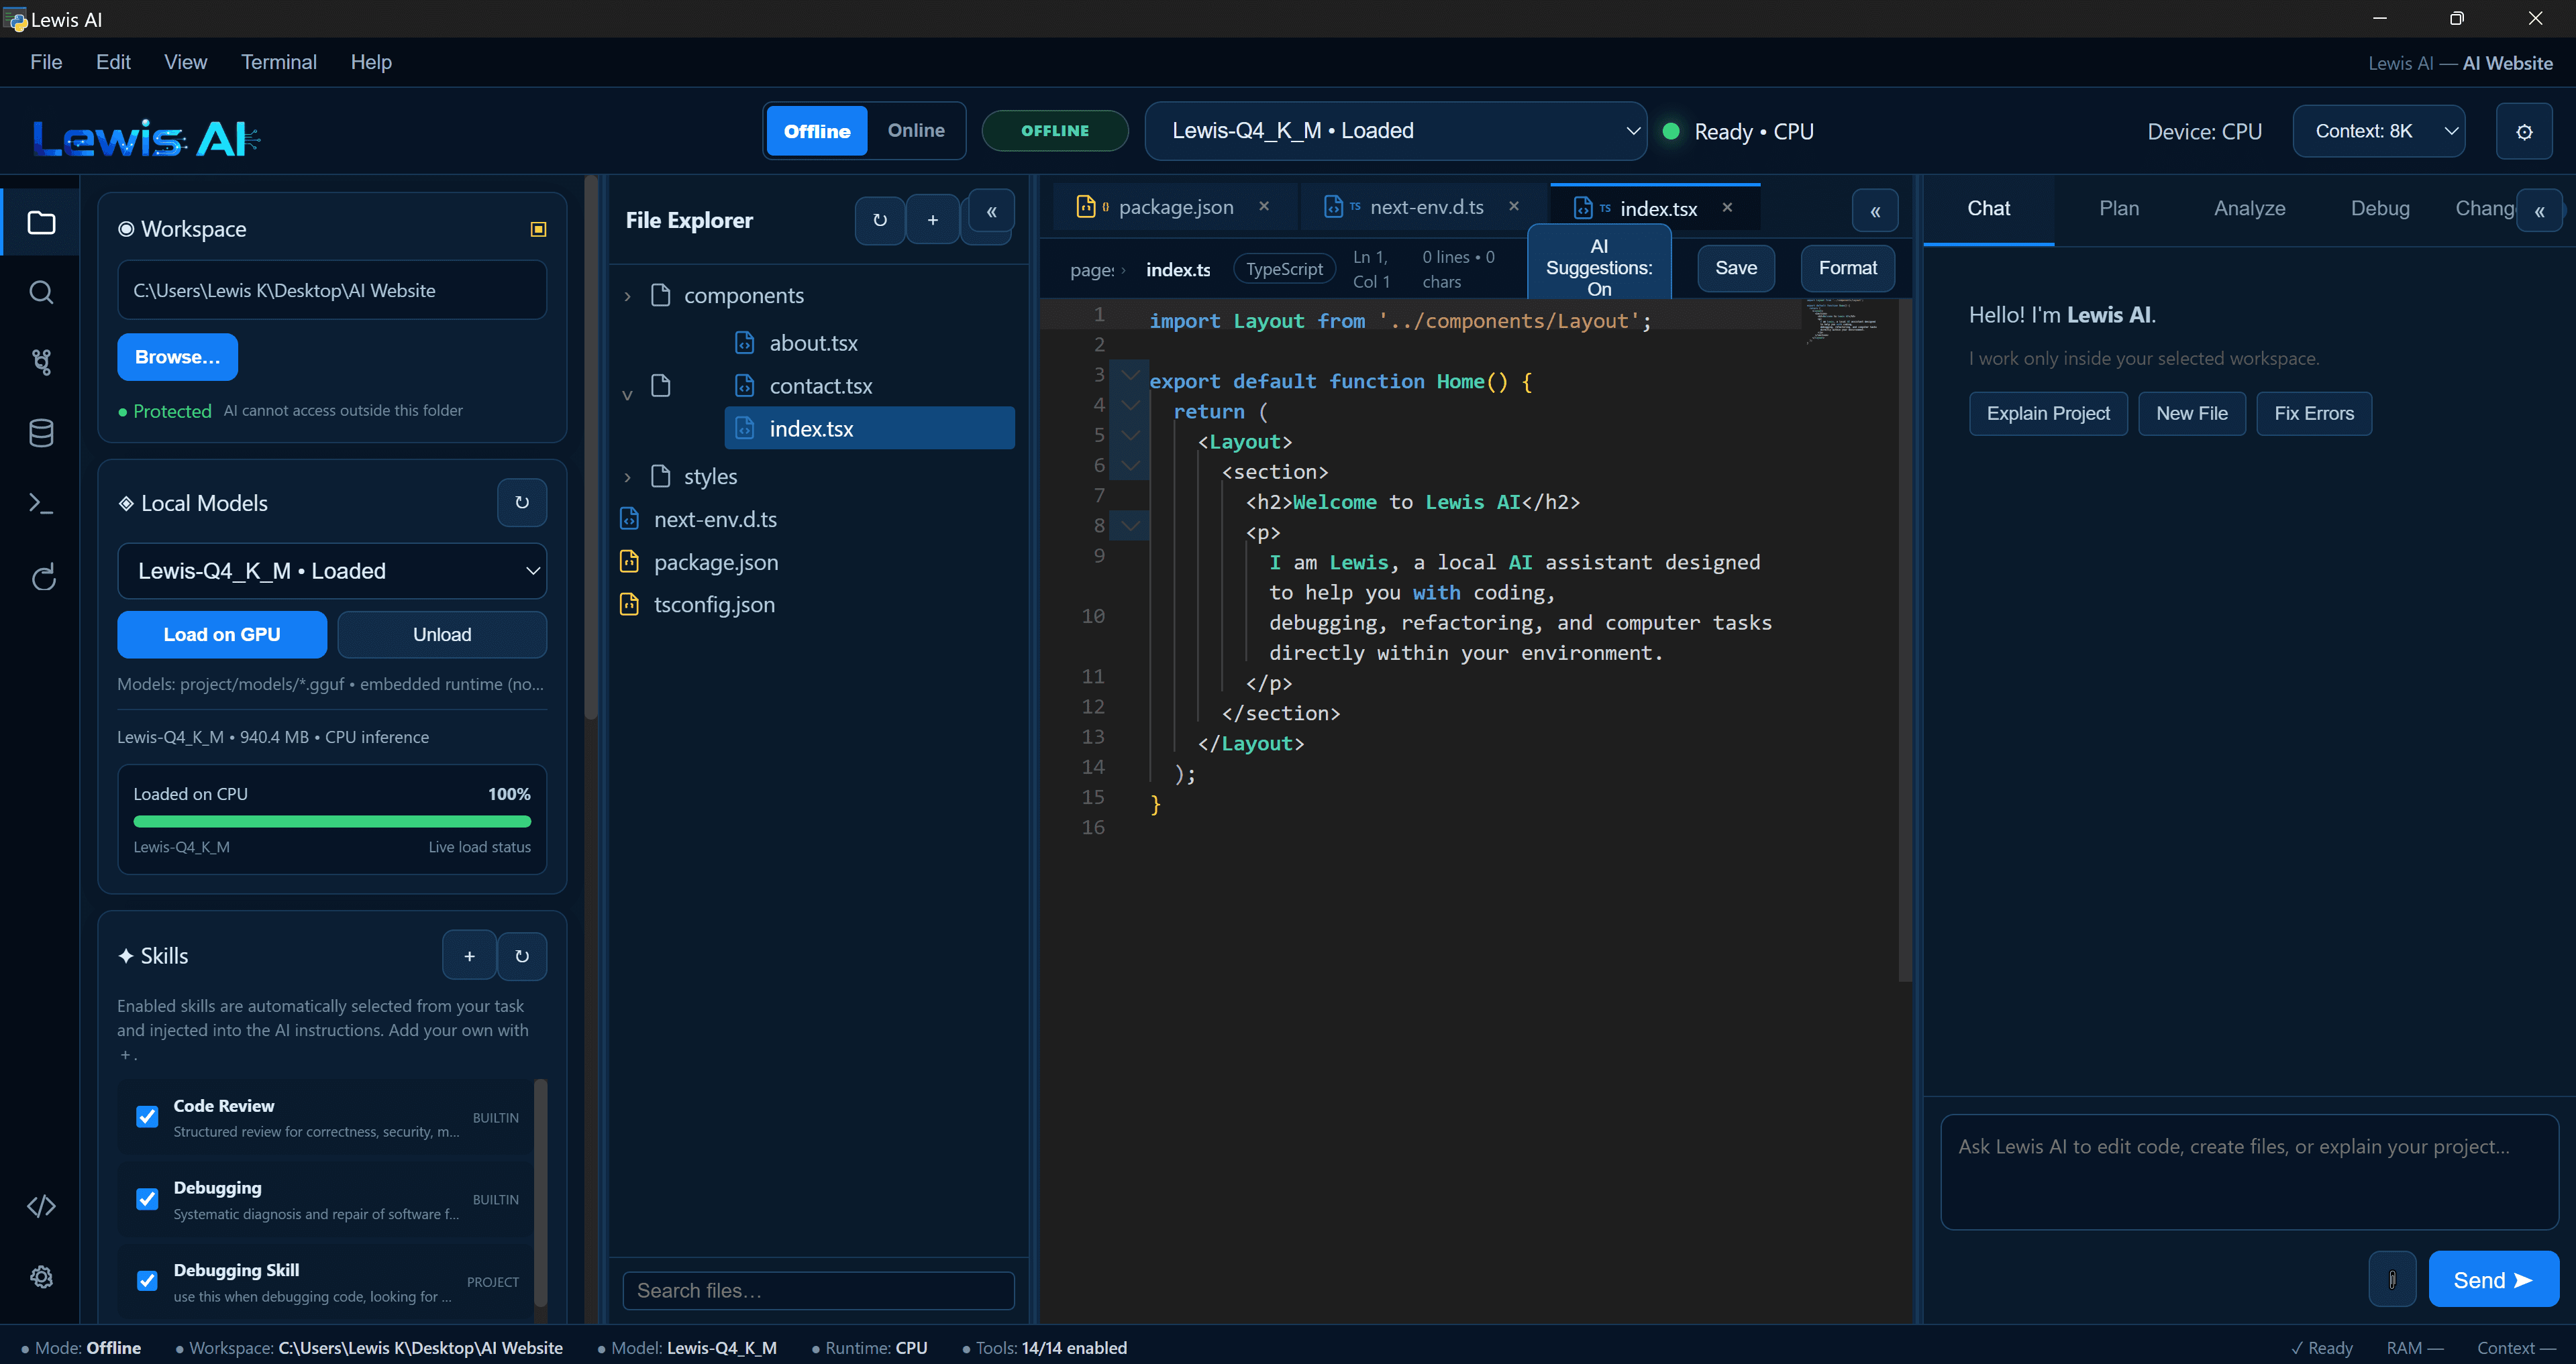2576x1364 pixels.
Task: Uncheck the Debugging Skill project skill
Action: click(x=147, y=1280)
